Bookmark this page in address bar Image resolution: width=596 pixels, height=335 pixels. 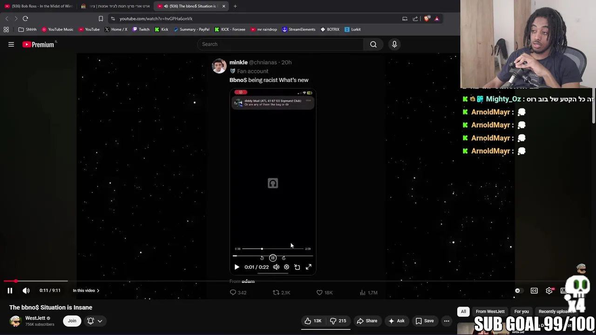101,19
